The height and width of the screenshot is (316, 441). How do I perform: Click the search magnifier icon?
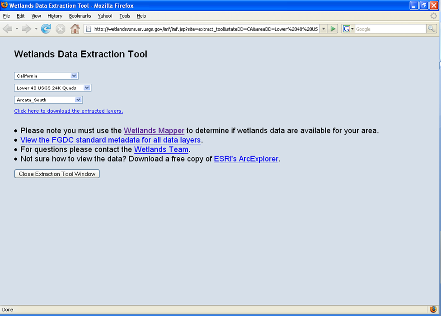(x=431, y=28)
